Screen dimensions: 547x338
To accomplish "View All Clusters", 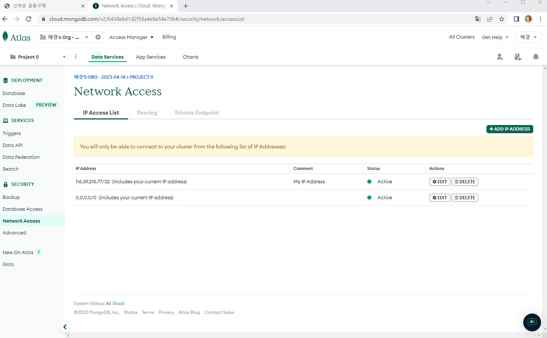I will (462, 37).
